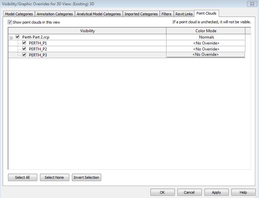Click the Select All button
259x198 pixels.
(22, 177)
